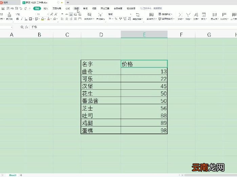Toggle italic formatting
The width and height of the screenshot is (237, 177).
(22, 19)
